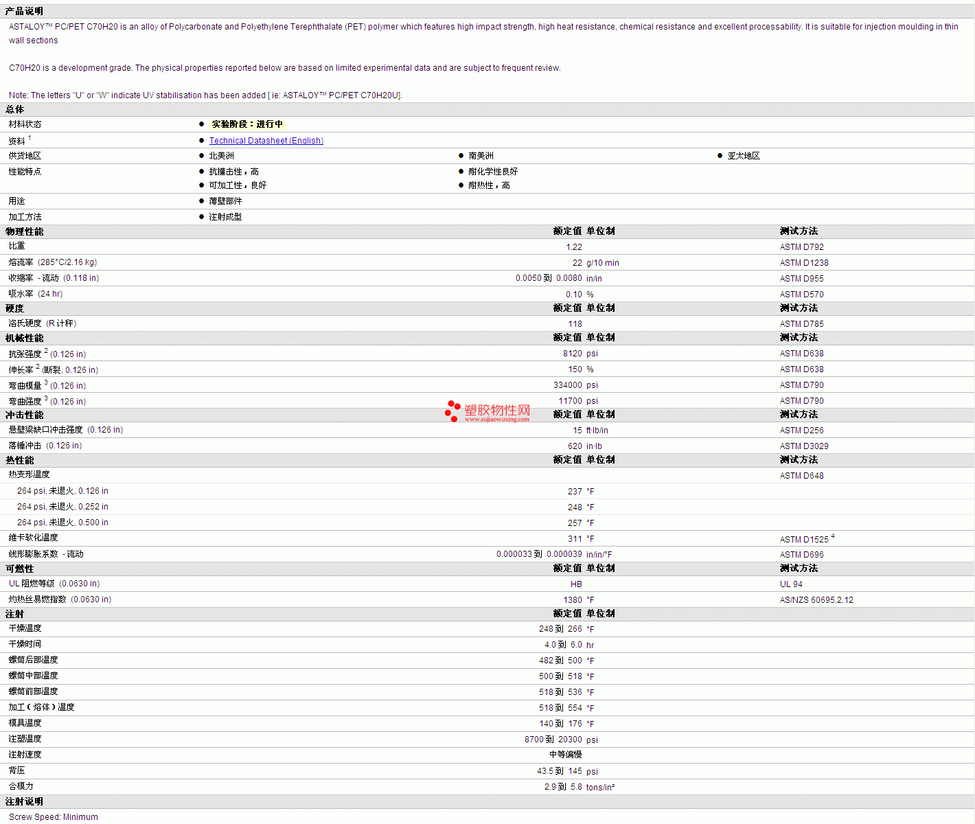This screenshot has width=975, height=824.
Task: Open the Technical Datasheet (English) link
Action: tap(266, 141)
